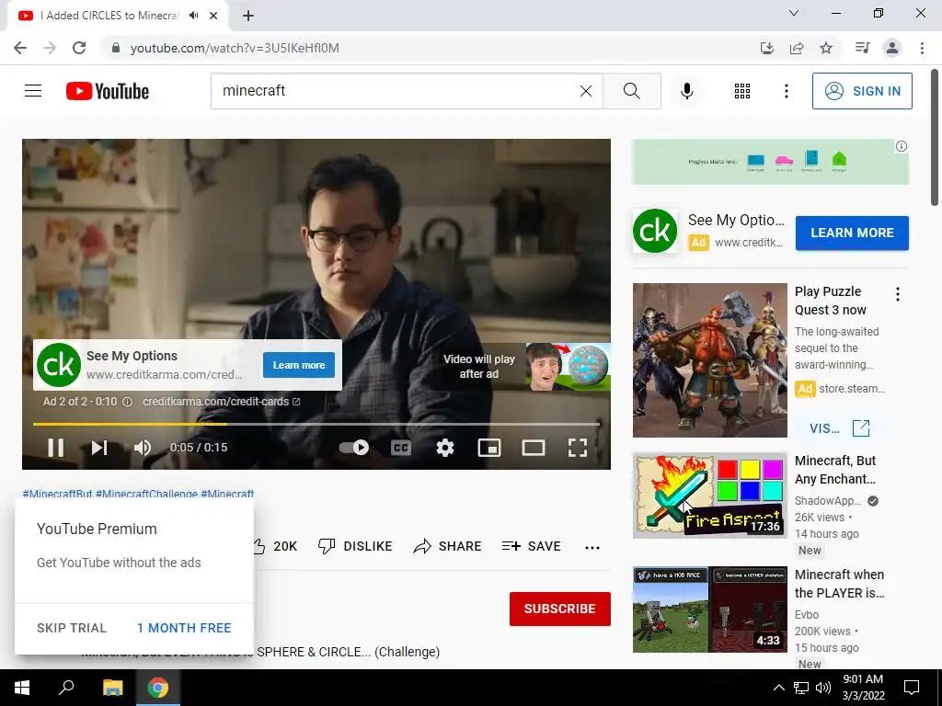Viewport: 942px width, 706px height.
Task: Open the Windows Start menu
Action: point(22,688)
